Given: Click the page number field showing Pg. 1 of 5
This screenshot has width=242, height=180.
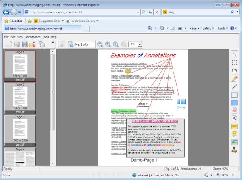Looking at the screenshot, I should tap(84, 44).
